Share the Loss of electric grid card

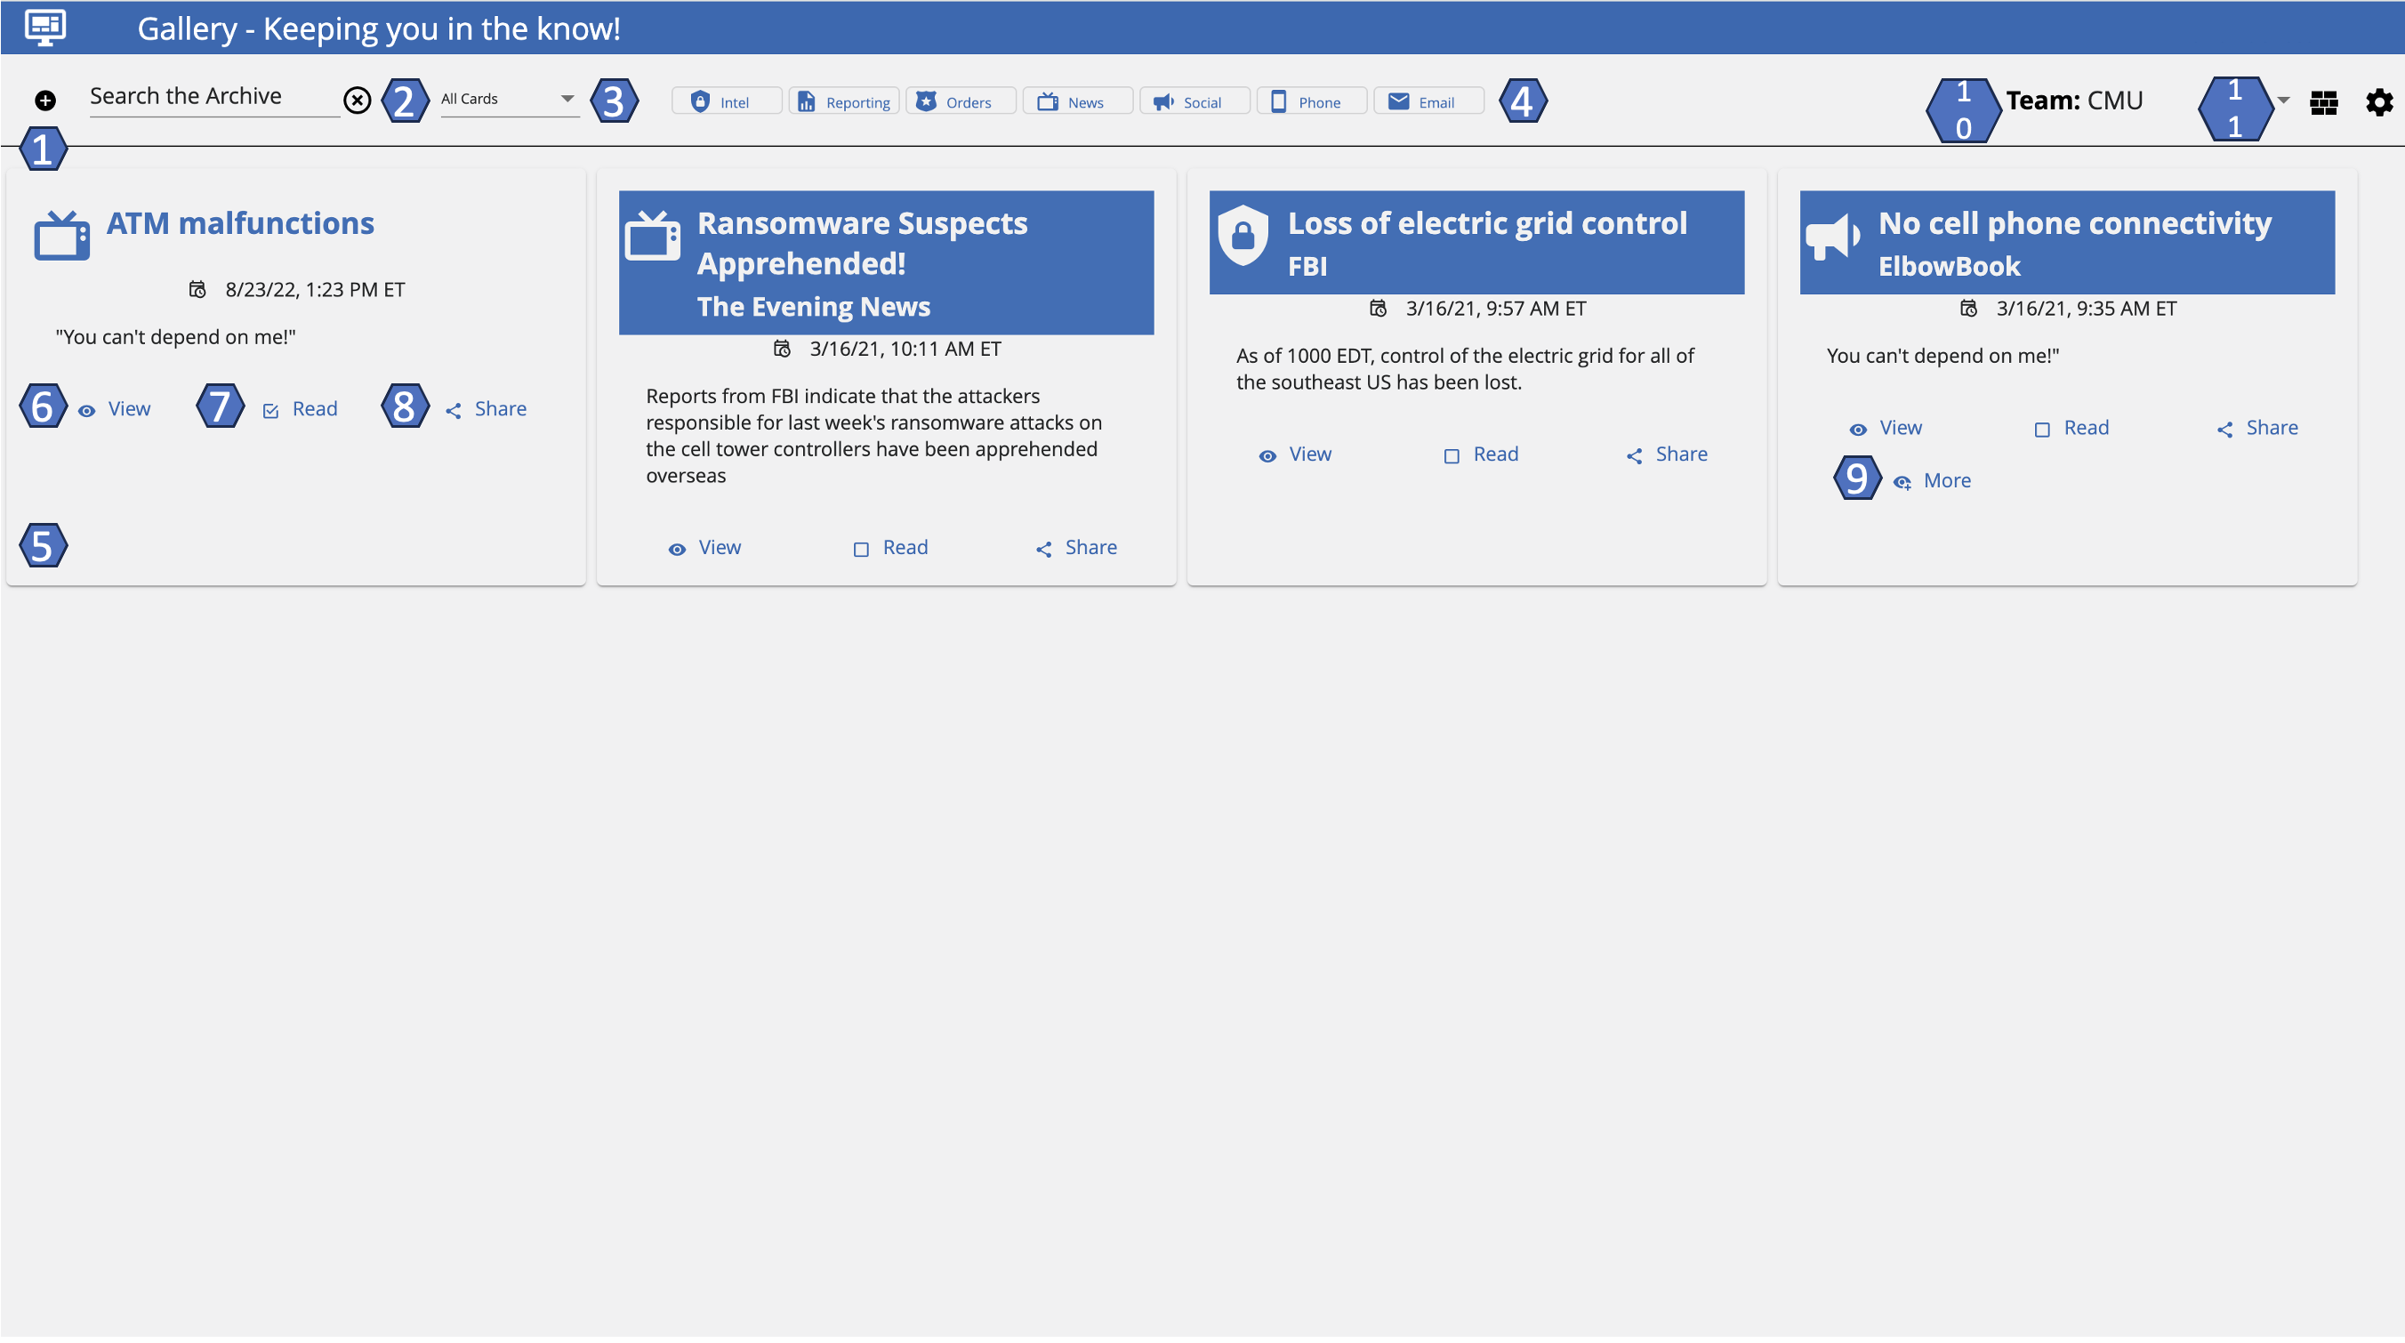[x=1667, y=454]
